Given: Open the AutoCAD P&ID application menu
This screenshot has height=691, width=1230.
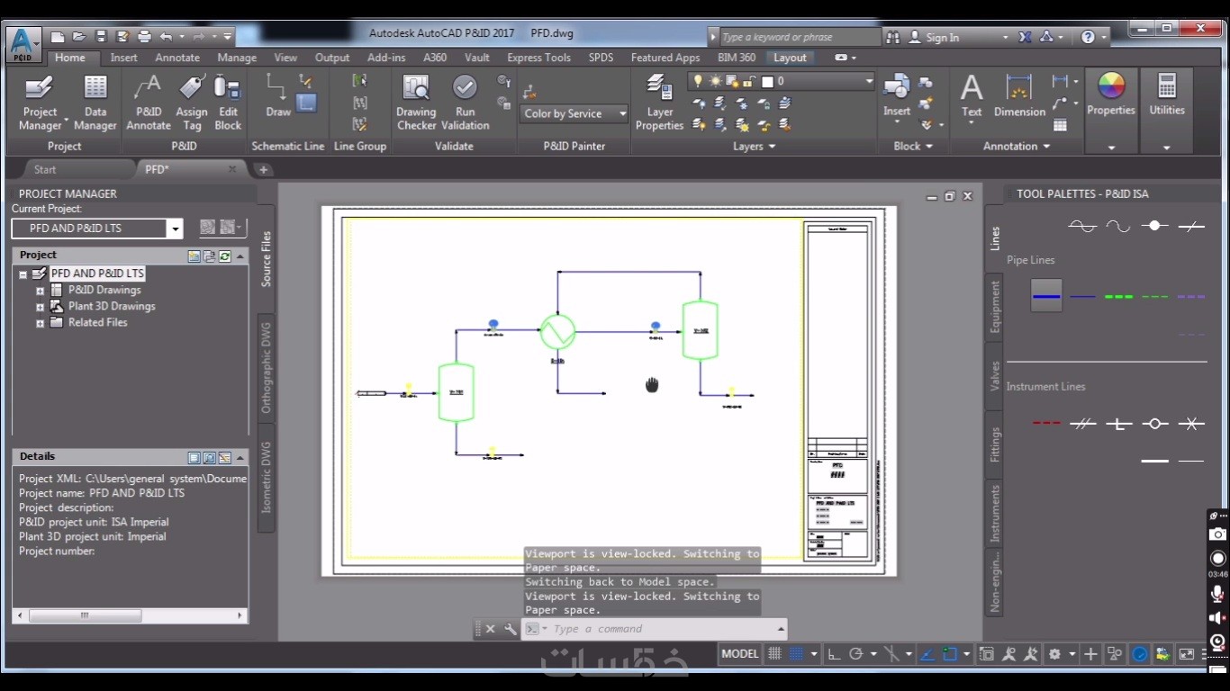Looking at the screenshot, I should (x=23, y=43).
